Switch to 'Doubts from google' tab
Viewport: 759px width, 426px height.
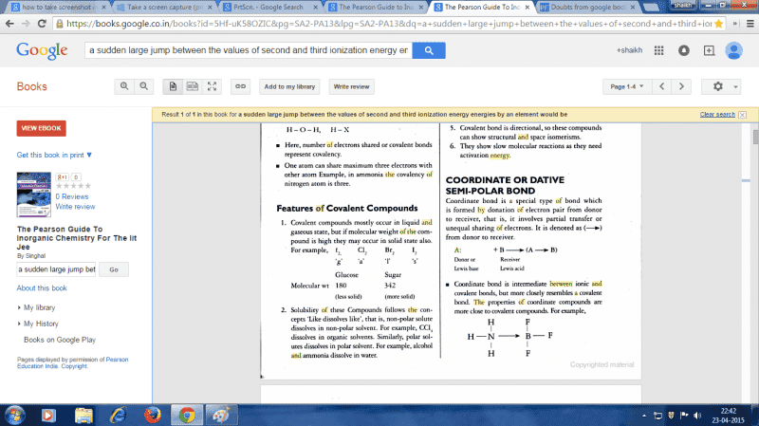click(x=588, y=8)
